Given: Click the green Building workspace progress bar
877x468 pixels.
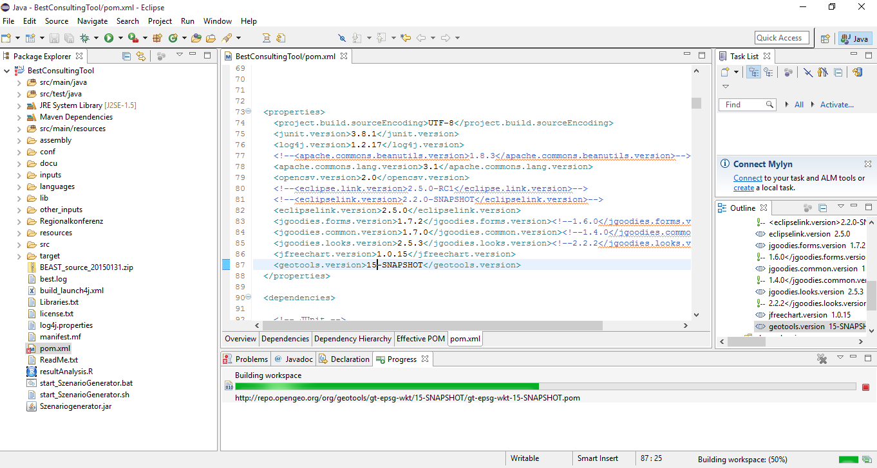Looking at the screenshot, I should click(x=546, y=386).
